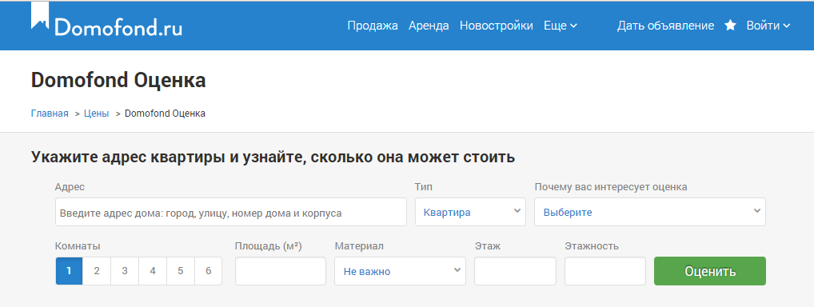Pick 6 rooms option
Screen dimensions: 814x307
(208, 271)
